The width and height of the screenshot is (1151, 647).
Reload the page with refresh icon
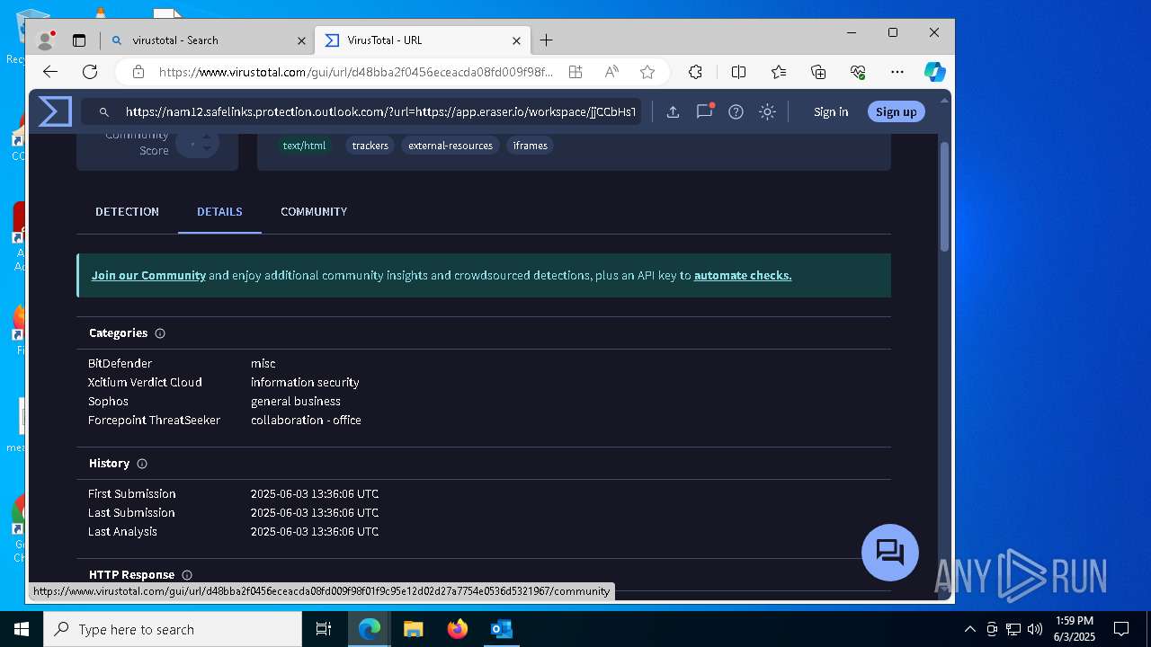point(90,72)
